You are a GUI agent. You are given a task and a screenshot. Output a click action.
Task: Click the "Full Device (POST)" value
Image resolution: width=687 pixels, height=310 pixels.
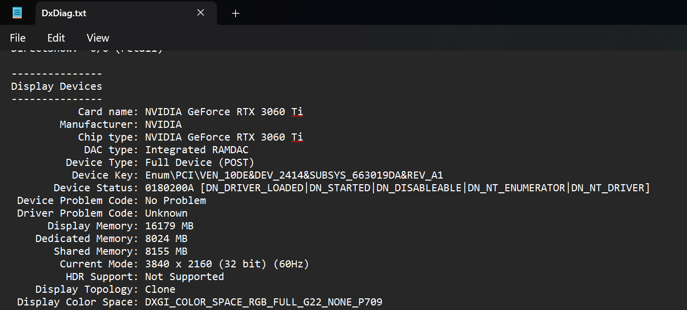tap(200, 162)
